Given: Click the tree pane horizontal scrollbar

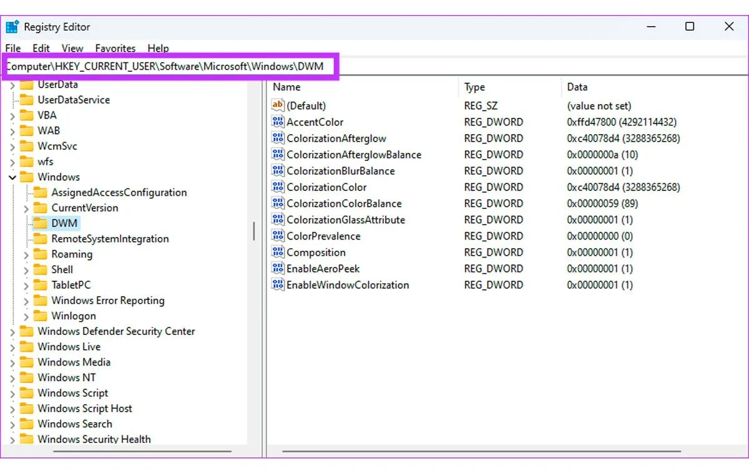Looking at the screenshot, I should pyautogui.click(x=125, y=451).
